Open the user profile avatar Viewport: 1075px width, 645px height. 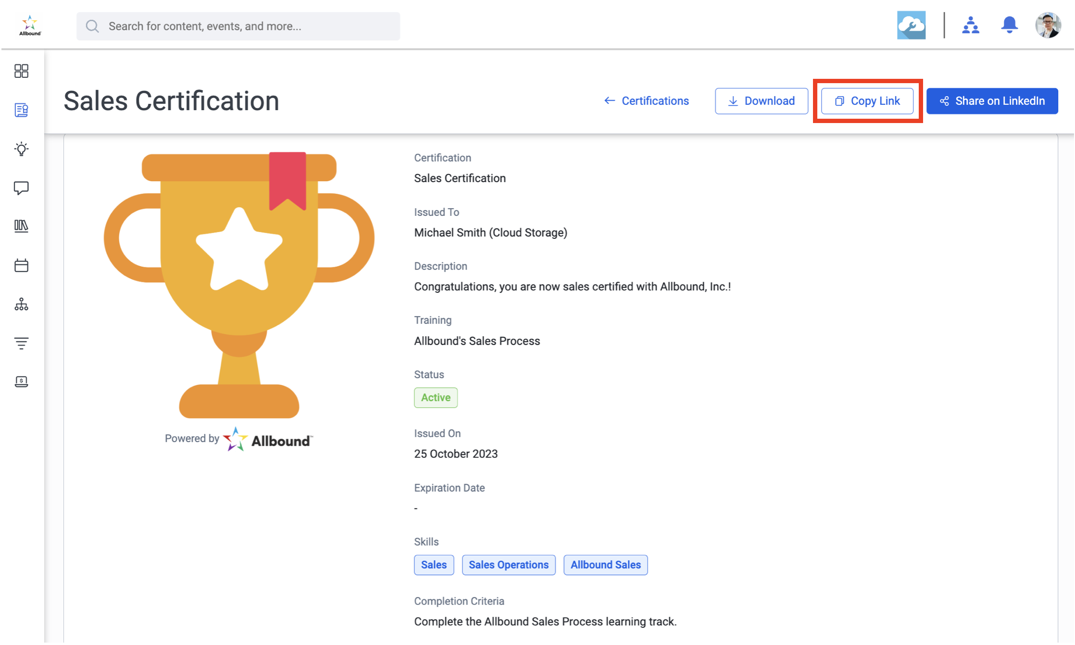tap(1048, 25)
